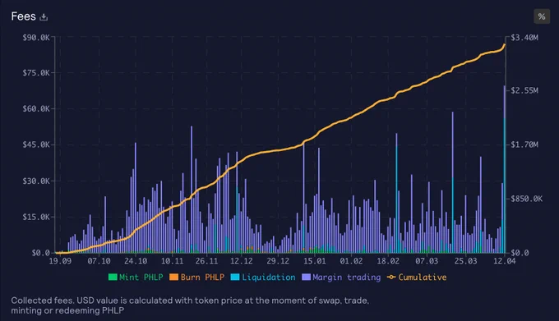Click the 12.04 date label
This screenshot has width=559, height=321.
pos(505,261)
